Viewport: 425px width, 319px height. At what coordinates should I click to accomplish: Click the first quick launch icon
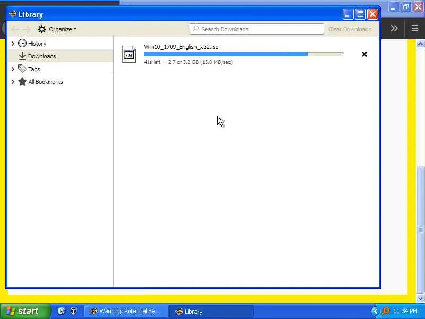click(62, 311)
